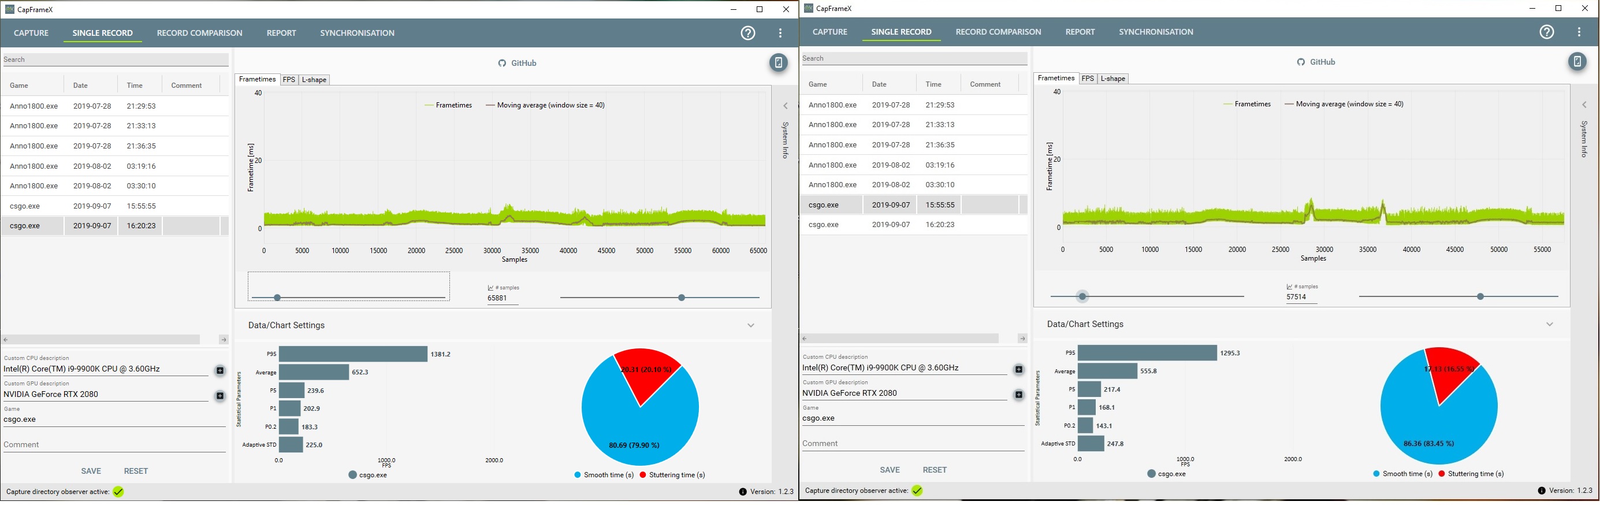Screen dimensions: 1600x505
Task: Click Comment field in left window
Action: pos(114,445)
